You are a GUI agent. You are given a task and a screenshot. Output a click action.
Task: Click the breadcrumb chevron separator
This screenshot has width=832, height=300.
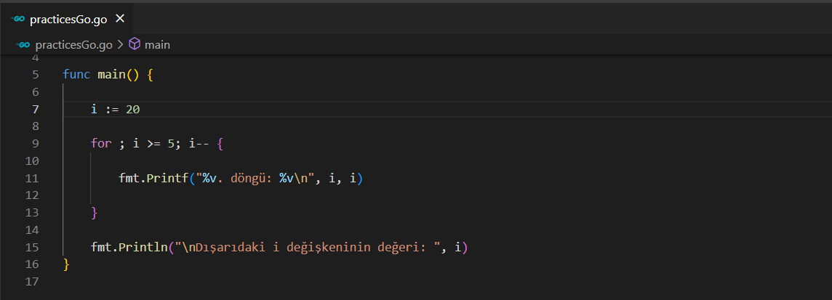(x=120, y=45)
